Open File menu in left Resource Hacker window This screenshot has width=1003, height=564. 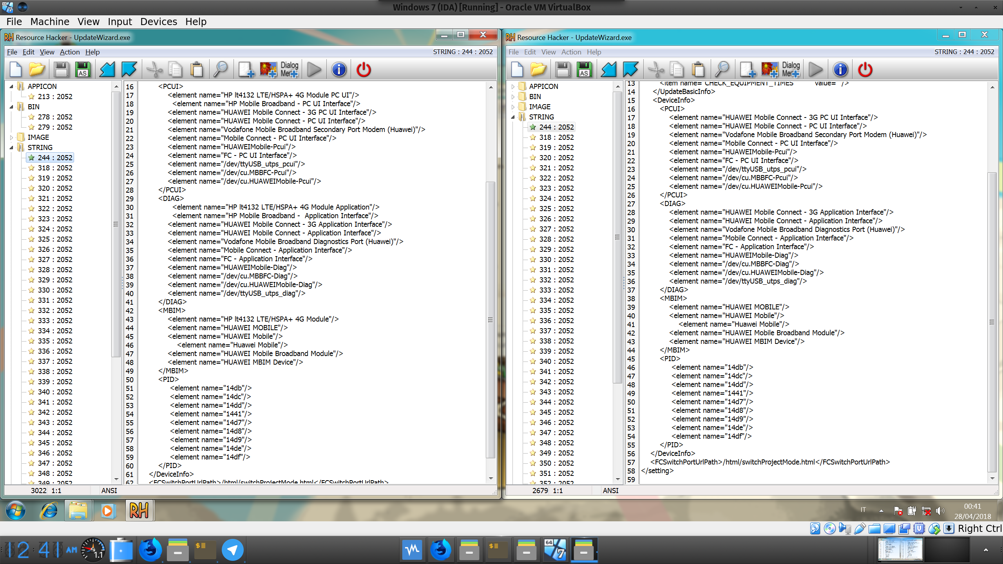point(12,52)
